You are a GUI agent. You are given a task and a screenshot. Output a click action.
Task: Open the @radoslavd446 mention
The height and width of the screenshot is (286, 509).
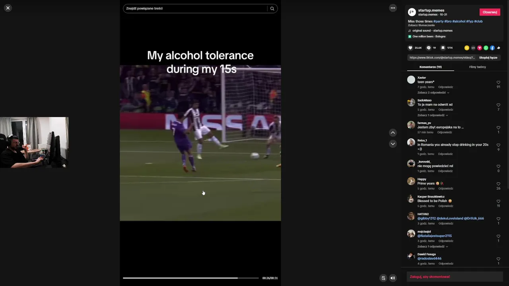(x=429, y=259)
